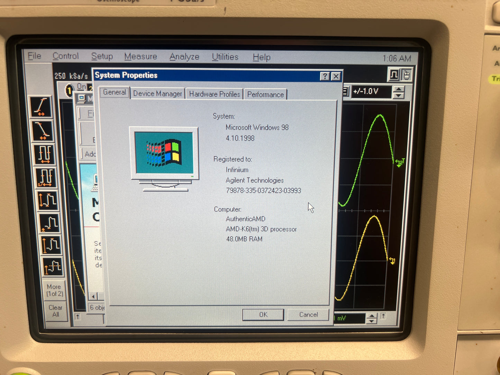This screenshot has width=500, height=375.
Task: Toggle the channel 1 On checkbox
Action: (81, 87)
